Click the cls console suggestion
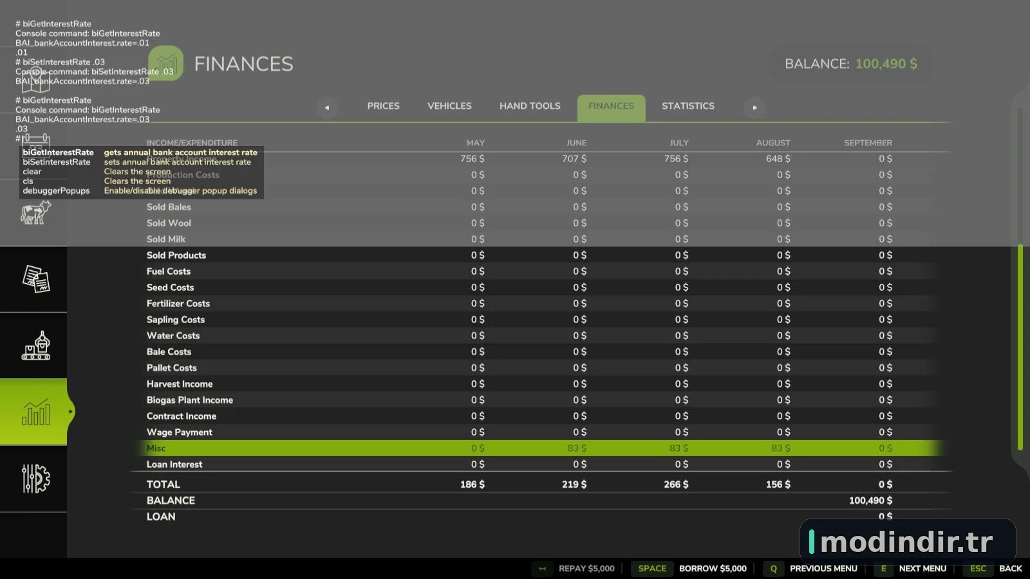Viewport: 1030px width, 579px height. pyautogui.click(x=28, y=181)
